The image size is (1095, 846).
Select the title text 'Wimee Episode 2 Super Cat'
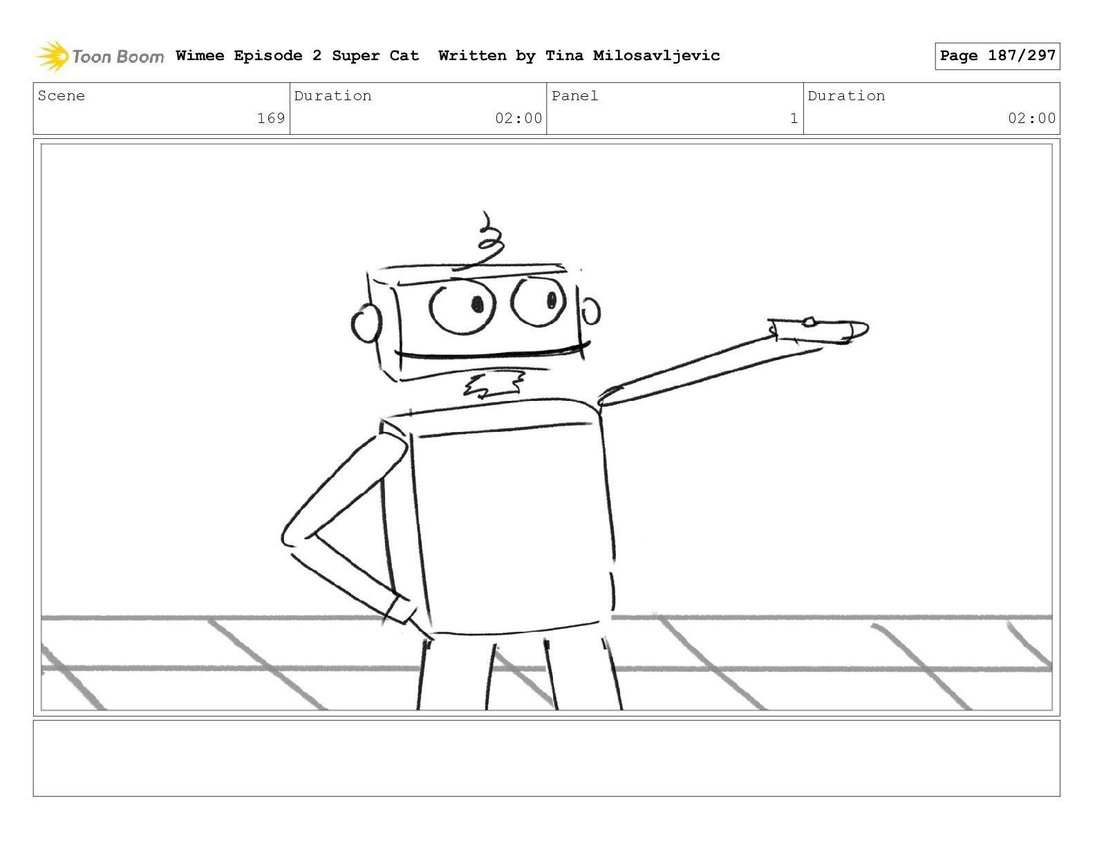(297, 56)
